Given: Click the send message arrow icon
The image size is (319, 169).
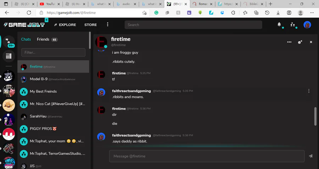Looking at the screenshot, I should (x=310, y=156).
